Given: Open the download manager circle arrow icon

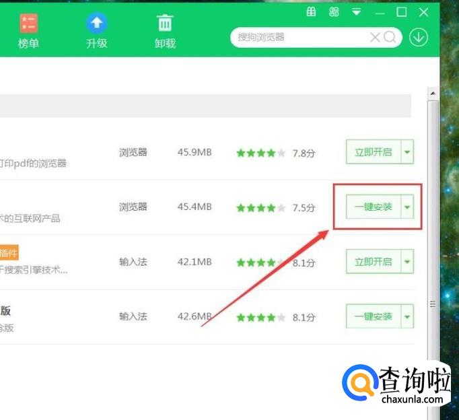Looking at the screenshot, I should point(419,37).
